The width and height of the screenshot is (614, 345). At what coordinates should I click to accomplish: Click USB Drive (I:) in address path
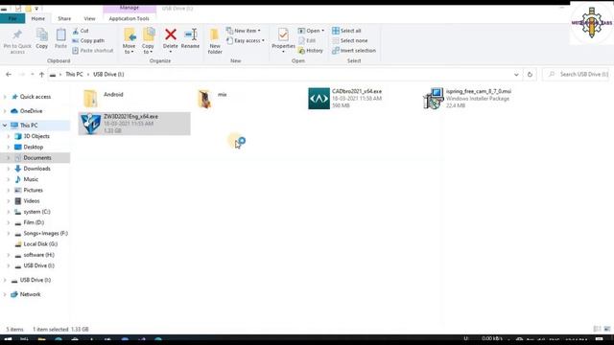(108, 75)
